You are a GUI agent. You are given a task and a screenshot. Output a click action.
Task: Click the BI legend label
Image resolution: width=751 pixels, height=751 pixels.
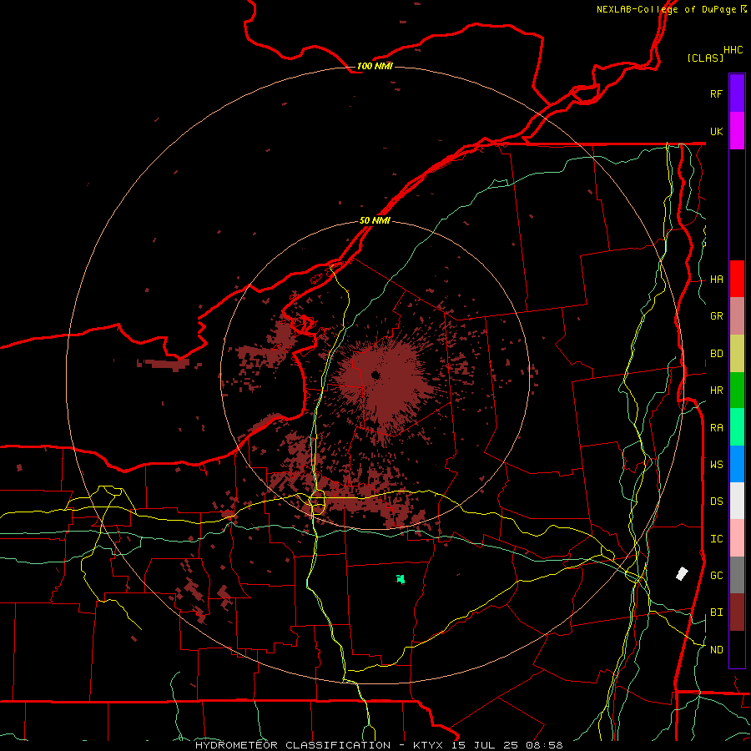coord(717,612)
